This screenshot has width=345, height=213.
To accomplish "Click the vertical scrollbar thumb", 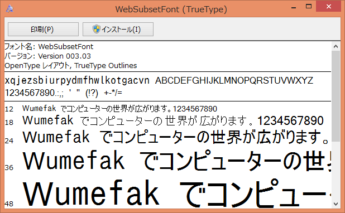I will tap(336, 96).
